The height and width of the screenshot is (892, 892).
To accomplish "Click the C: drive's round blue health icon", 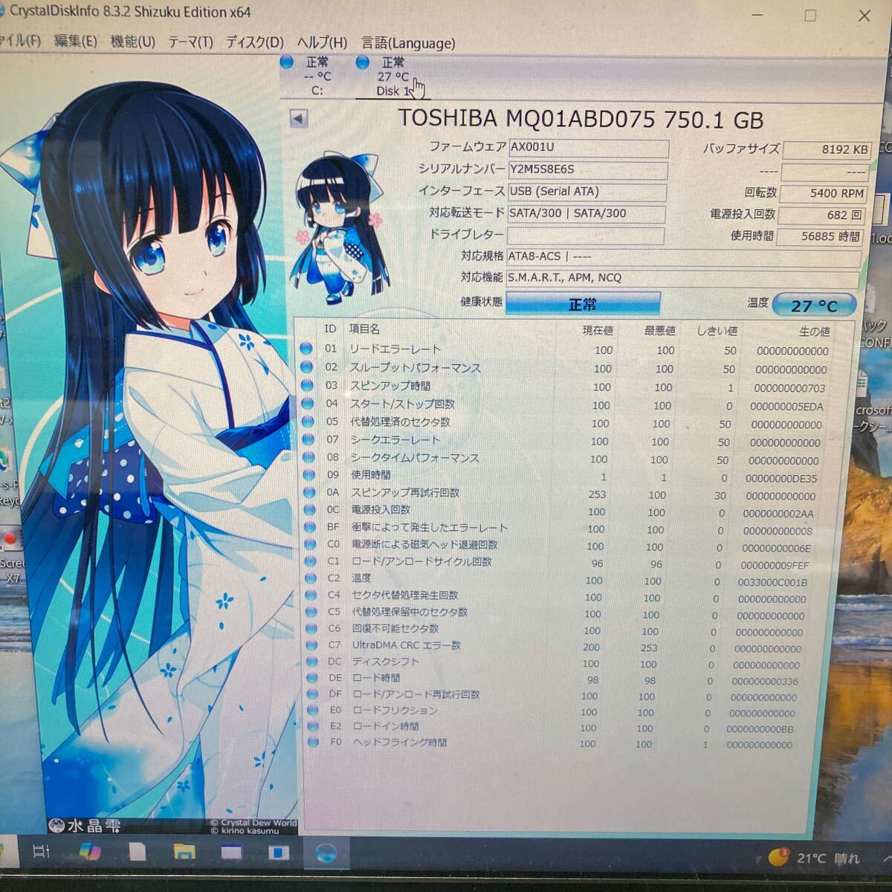I will [x=287, y=62].
